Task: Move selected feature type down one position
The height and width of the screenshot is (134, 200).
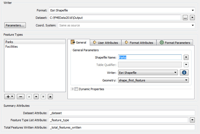Action: click(36, 96)
